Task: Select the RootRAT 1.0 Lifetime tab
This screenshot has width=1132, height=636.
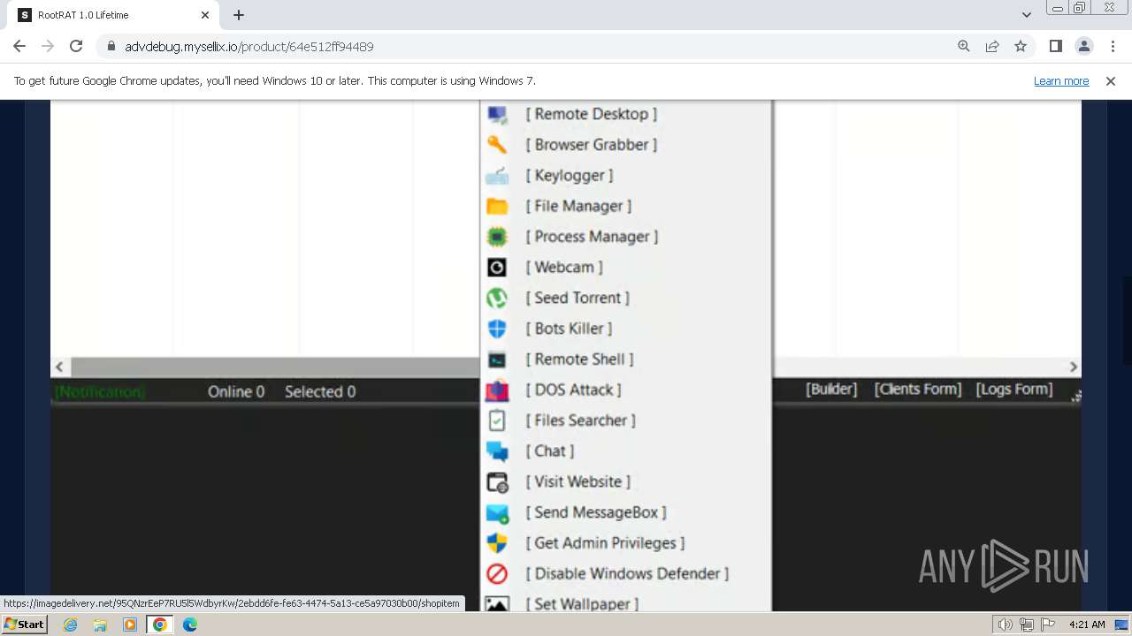Action: 113,15
